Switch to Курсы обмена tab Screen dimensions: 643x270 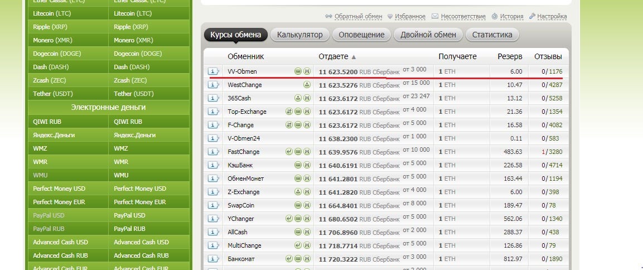point(236,35)
